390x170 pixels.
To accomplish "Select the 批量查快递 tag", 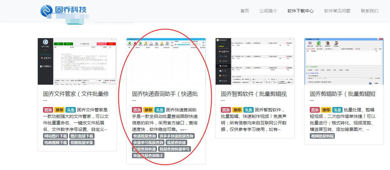I will click(176, 142).
